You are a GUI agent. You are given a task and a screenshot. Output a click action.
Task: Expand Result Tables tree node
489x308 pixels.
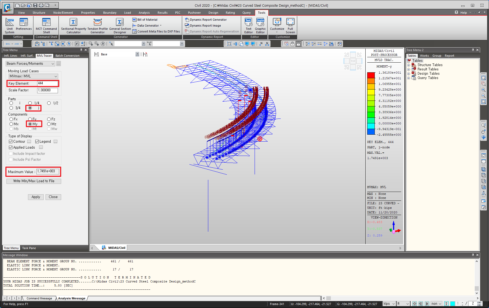tap(408, 69)
